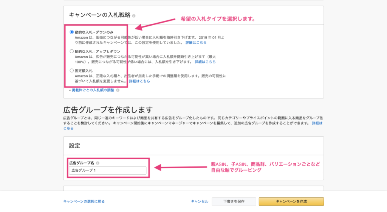This screenshot has height=212, width=387.
Task: Open 詳細はこちら link in ad group description
Action: pos(317,123)
